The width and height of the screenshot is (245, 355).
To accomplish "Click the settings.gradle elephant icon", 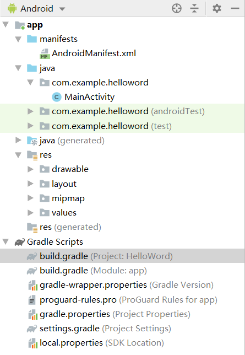I will coord(32,329).
